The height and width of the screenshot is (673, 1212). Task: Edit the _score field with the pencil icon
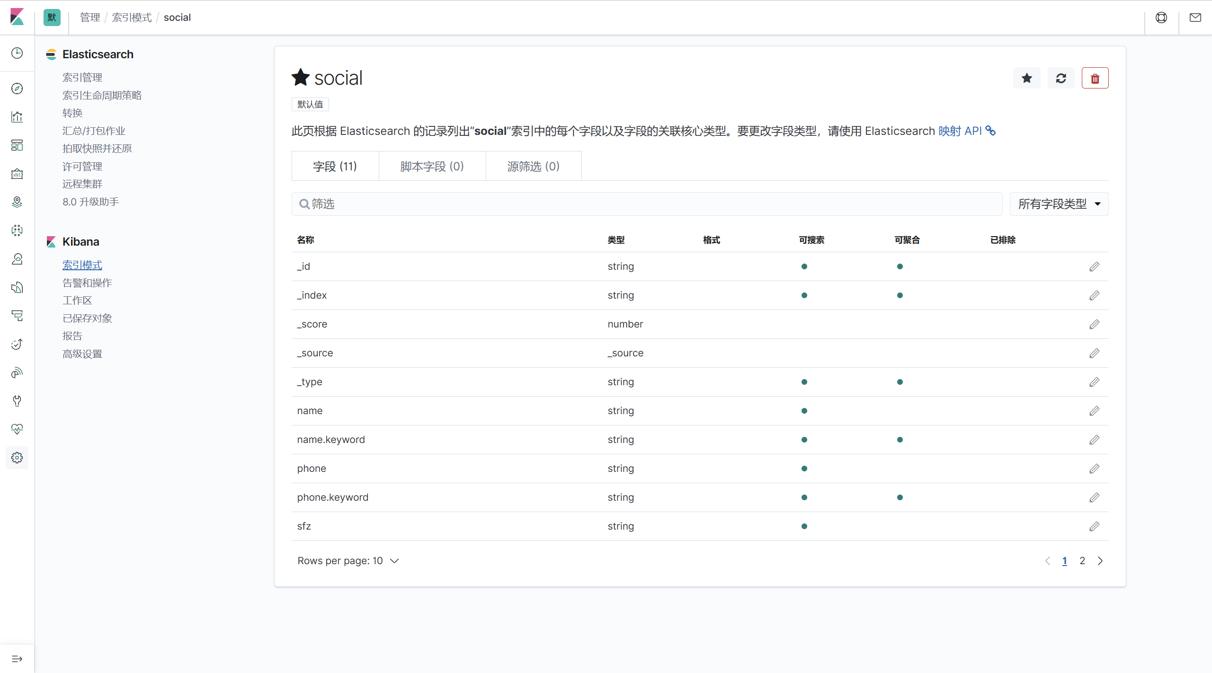point(1094,324)
